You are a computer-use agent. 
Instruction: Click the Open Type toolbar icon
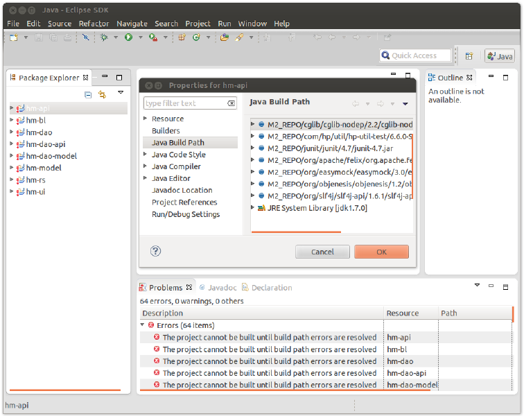click(x=225, y=37)
